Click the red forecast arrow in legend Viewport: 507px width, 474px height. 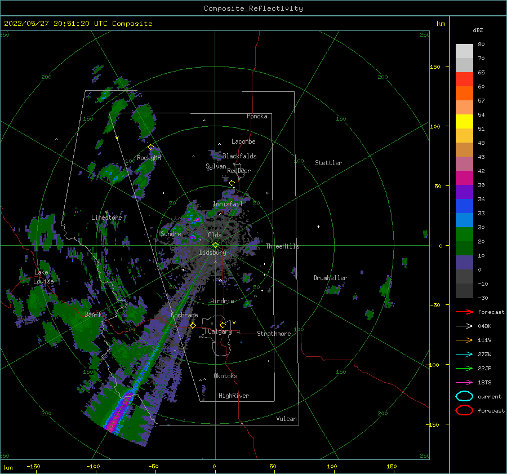click(x=464, y=312)
